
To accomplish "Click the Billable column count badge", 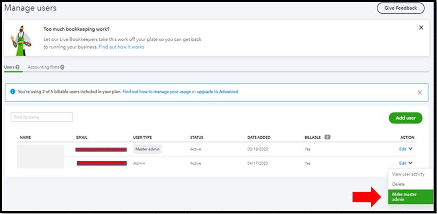I will 327,137.
